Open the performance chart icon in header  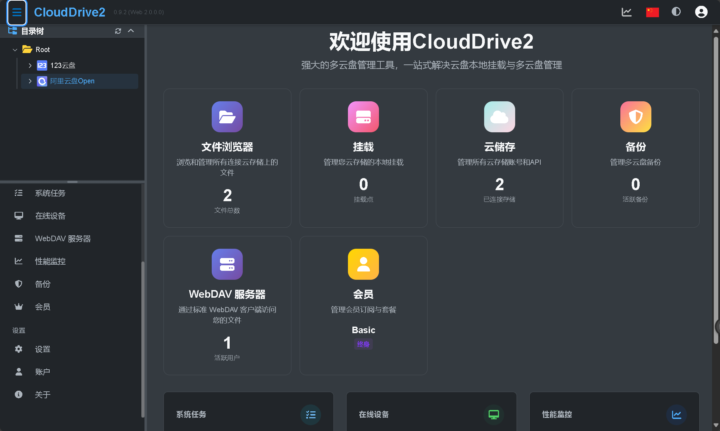627,12
